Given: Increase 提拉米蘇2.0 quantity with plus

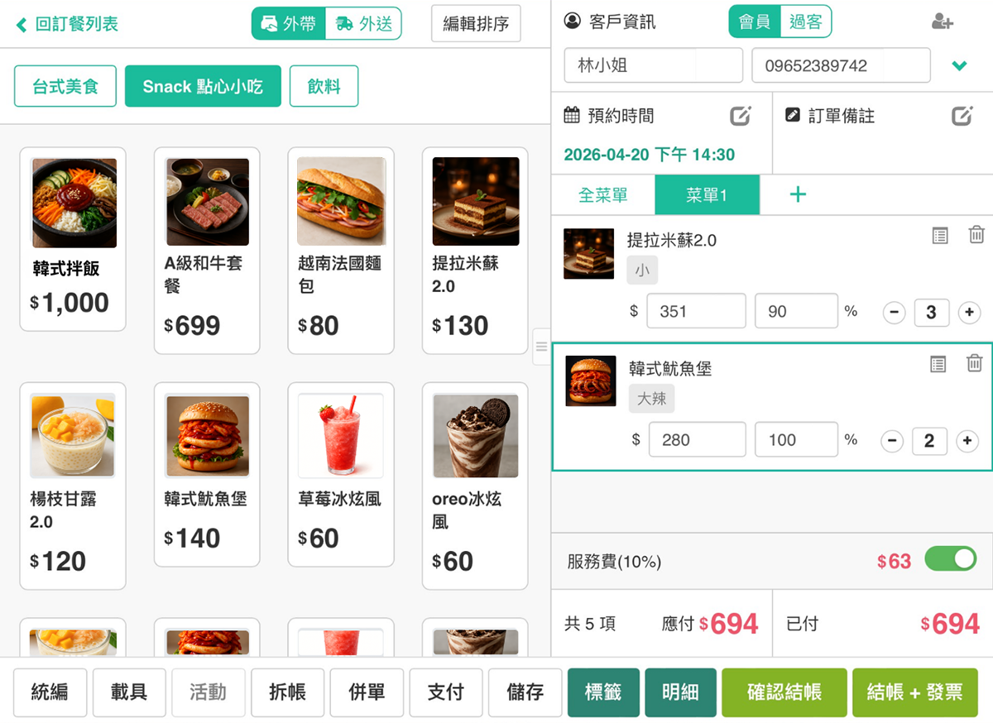Looking at the screenshot, I should pos(969,313).
